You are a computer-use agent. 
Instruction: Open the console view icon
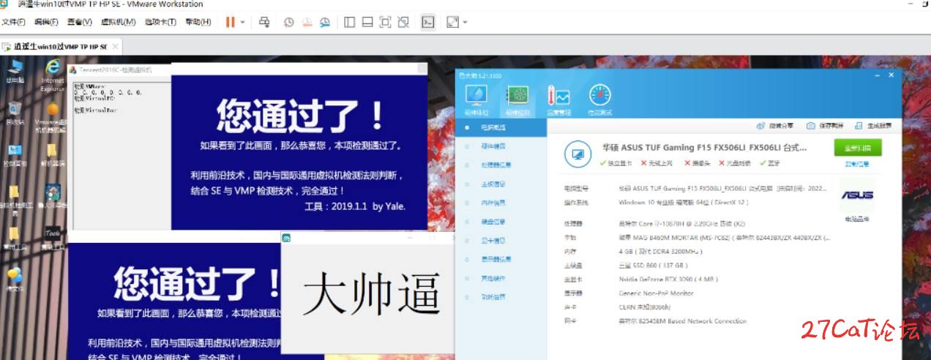pos(429,22)
